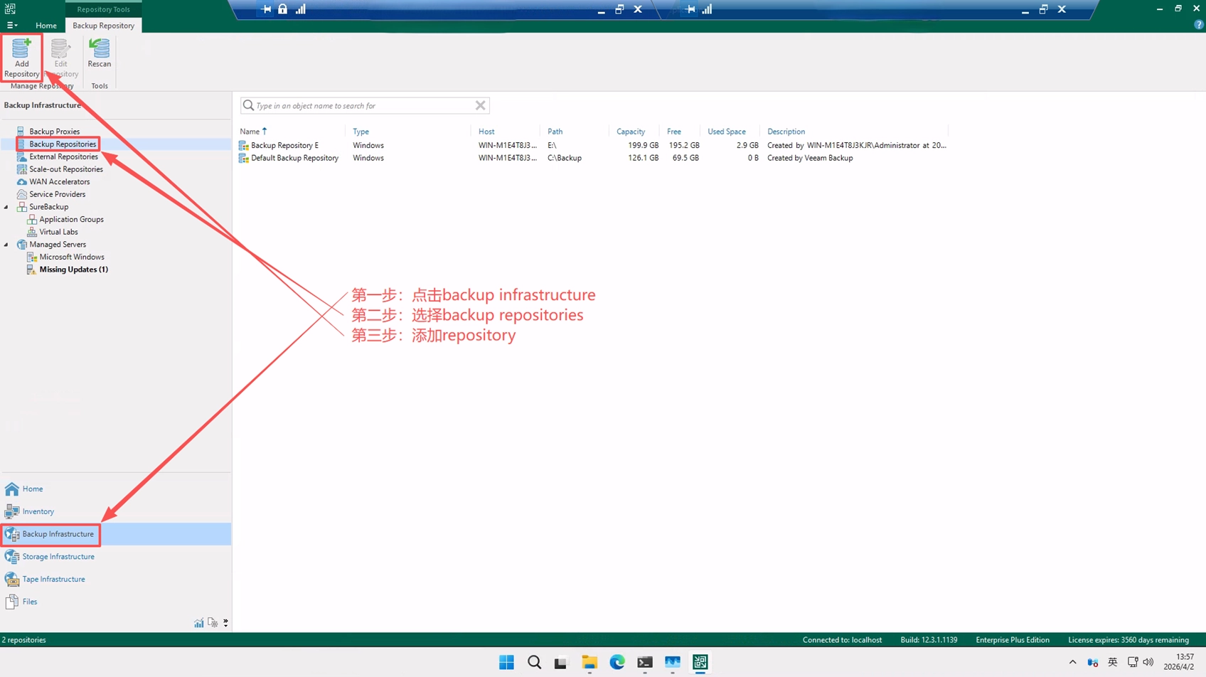Screen dimensions: 1206x677
Task: Open the taskbar clock and date
Action: click(x=1179, y=662)
